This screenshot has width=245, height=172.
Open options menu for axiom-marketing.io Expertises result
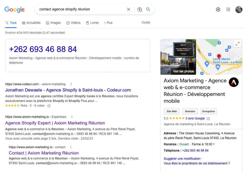click(x=72, y=117)
